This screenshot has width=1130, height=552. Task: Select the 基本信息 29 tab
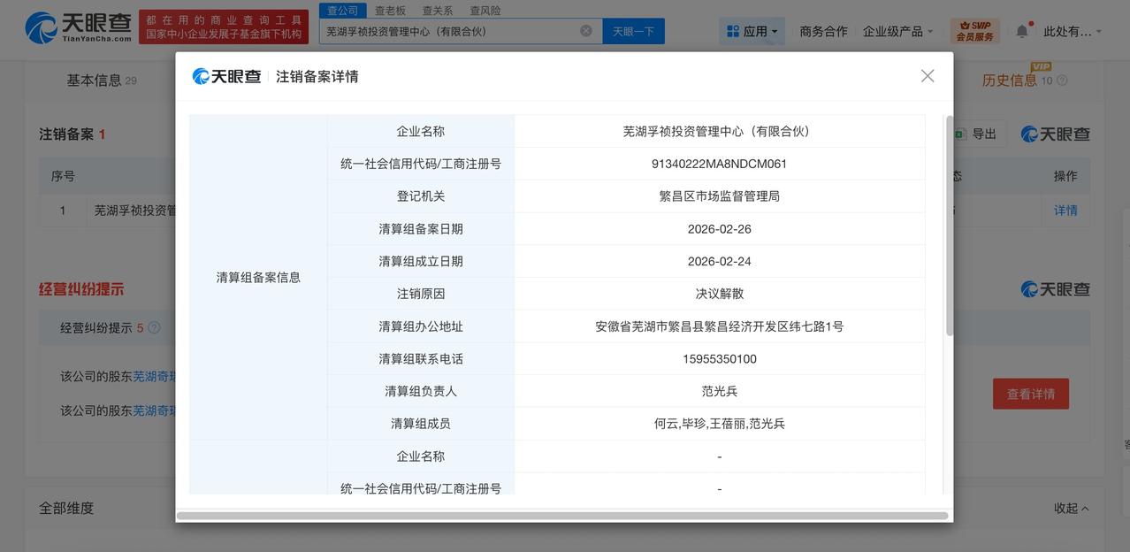[x=95, y=79]
